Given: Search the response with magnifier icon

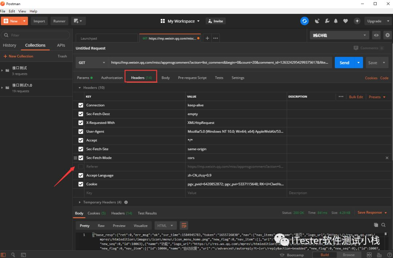Looking at the screenshot, I should (384, 225).
